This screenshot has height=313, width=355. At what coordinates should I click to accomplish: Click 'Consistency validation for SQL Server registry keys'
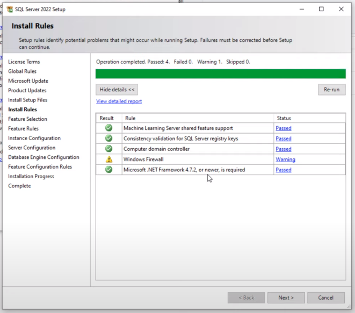pyautogui.click(x=181, y=139)
